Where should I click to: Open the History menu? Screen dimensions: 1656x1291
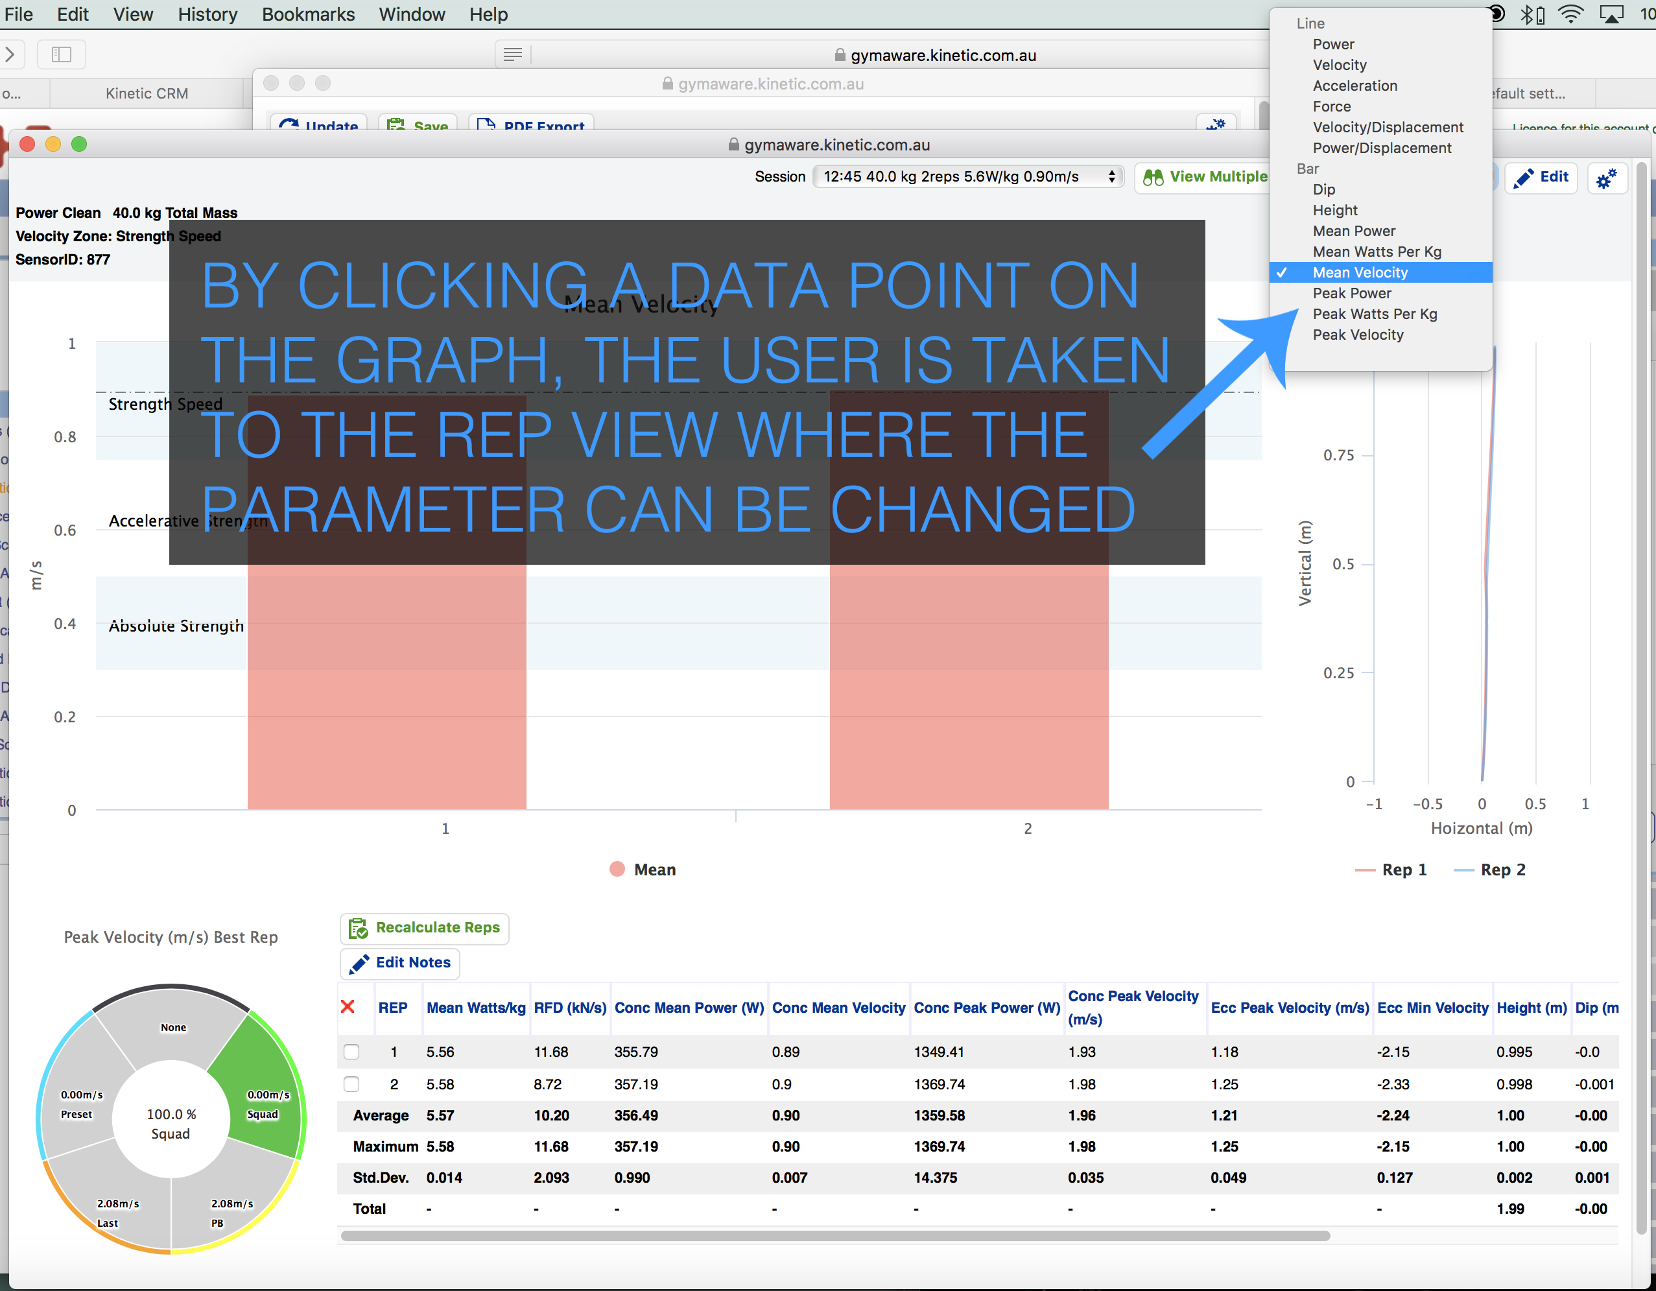tap(207, 14)
